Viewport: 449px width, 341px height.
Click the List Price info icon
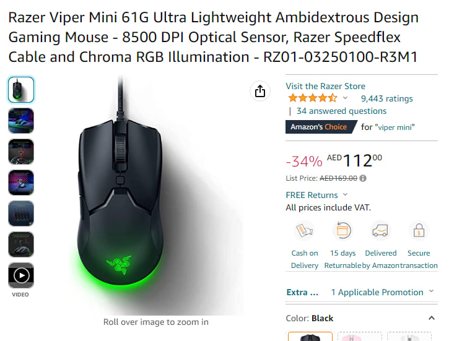pyautogui.click(x=363, y=178)
